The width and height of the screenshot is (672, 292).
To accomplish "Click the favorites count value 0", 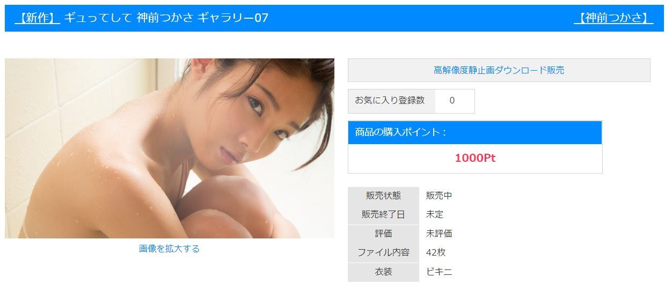I will coord(452,101).
